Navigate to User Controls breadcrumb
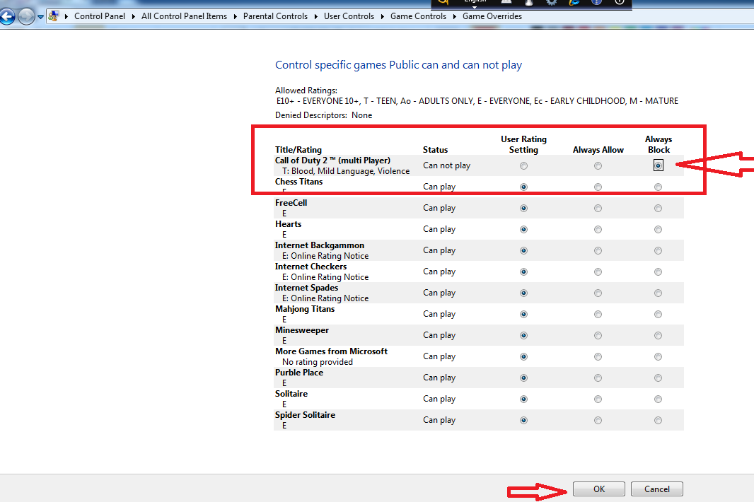The image size is (754, 502). (x=349, y=16)
